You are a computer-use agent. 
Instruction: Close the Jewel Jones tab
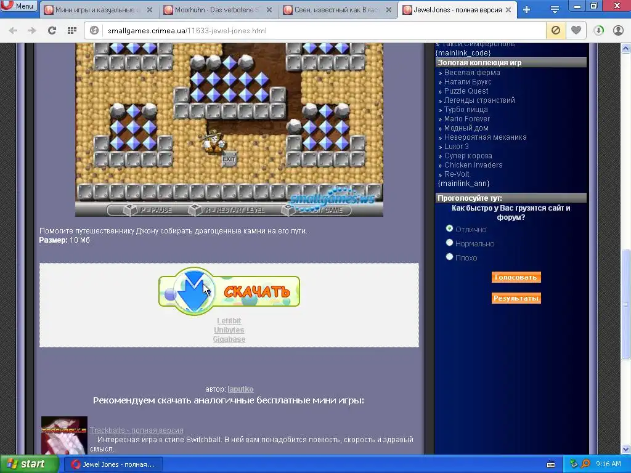pos(508,10)
